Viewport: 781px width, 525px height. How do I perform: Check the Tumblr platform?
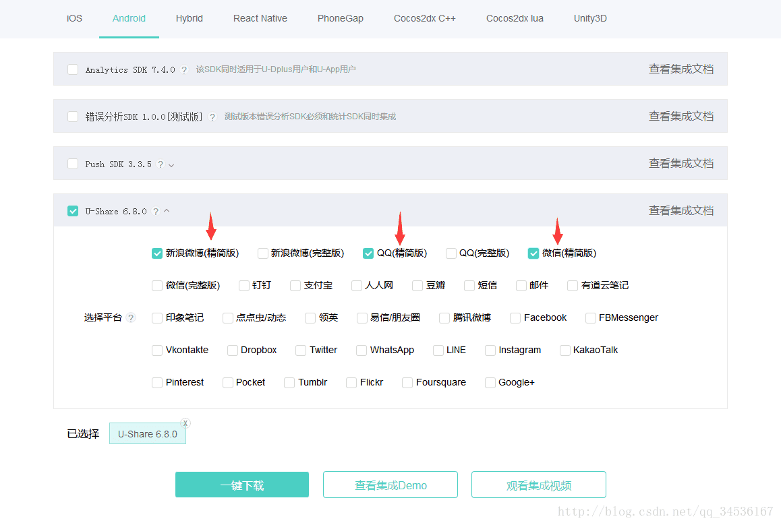tap(289, 383)
